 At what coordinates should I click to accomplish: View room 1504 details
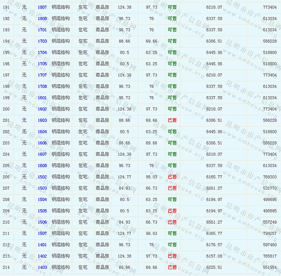tap(42, 200)
